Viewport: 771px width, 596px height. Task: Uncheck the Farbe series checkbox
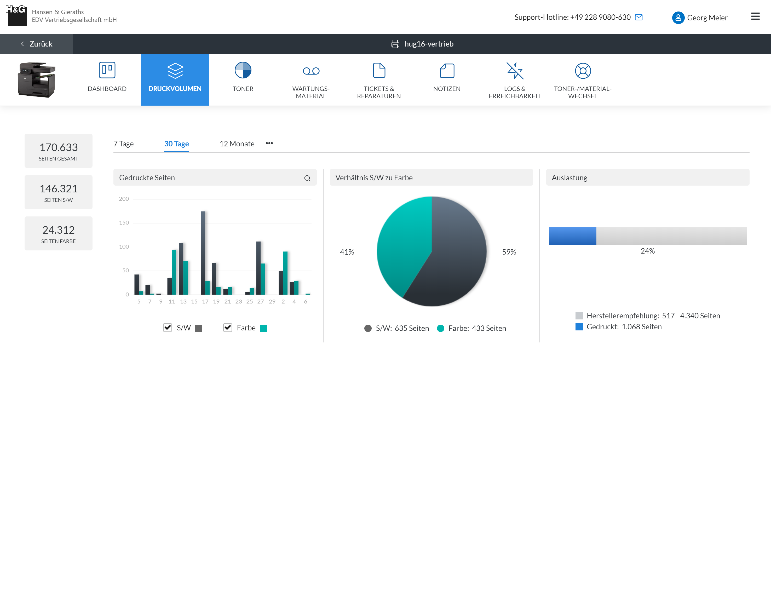click(x=228, y=328)
